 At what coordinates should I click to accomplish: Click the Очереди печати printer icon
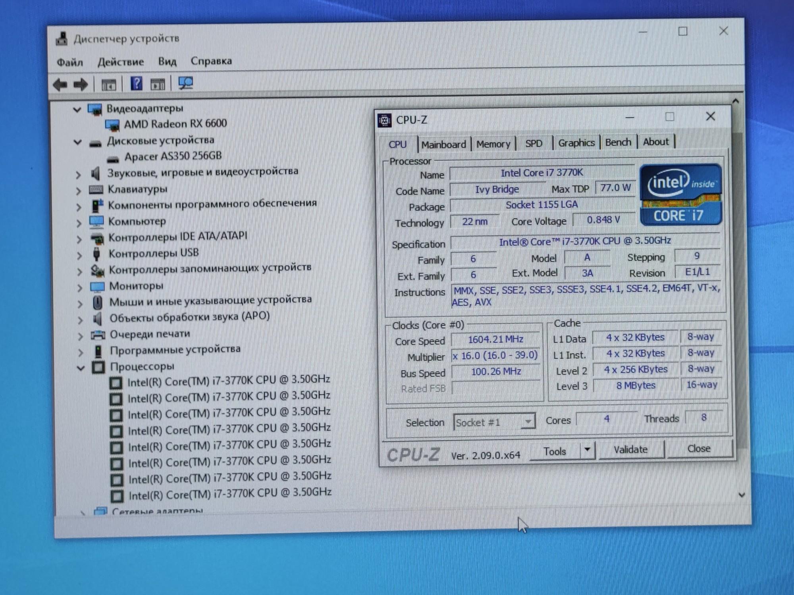[98, 335]
